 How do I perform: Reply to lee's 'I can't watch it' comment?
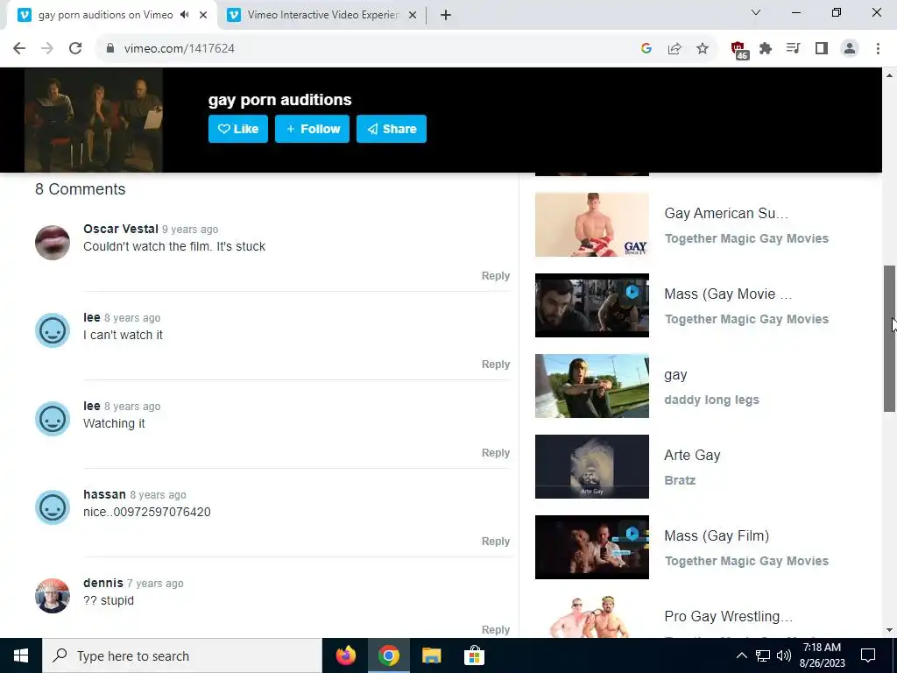point(496,365)
